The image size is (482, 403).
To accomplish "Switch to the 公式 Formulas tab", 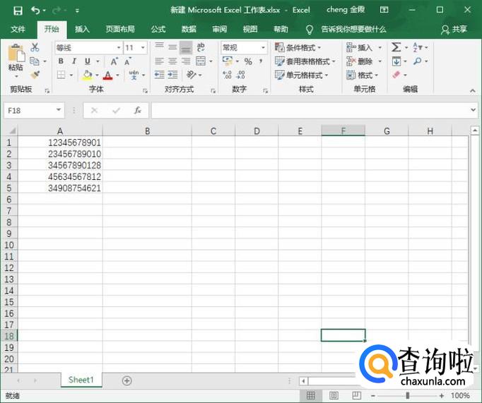I will pyautogui.click(x=158, y=29).
